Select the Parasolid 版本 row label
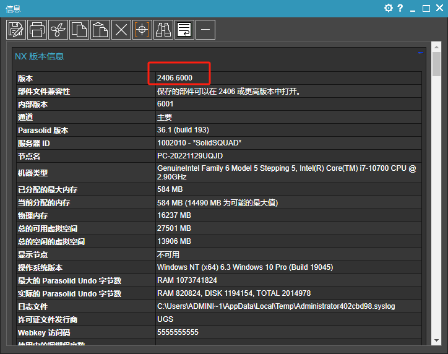The width and height of the screenshot is (448, 354). [x=43, y=130]
